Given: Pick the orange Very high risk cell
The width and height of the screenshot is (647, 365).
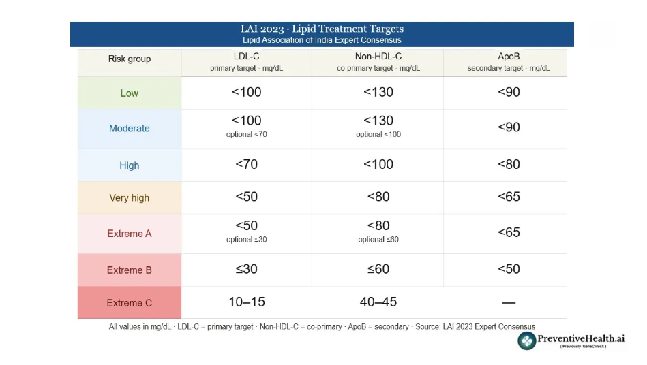Looking at the screenshot, I should tap(130, 198).
